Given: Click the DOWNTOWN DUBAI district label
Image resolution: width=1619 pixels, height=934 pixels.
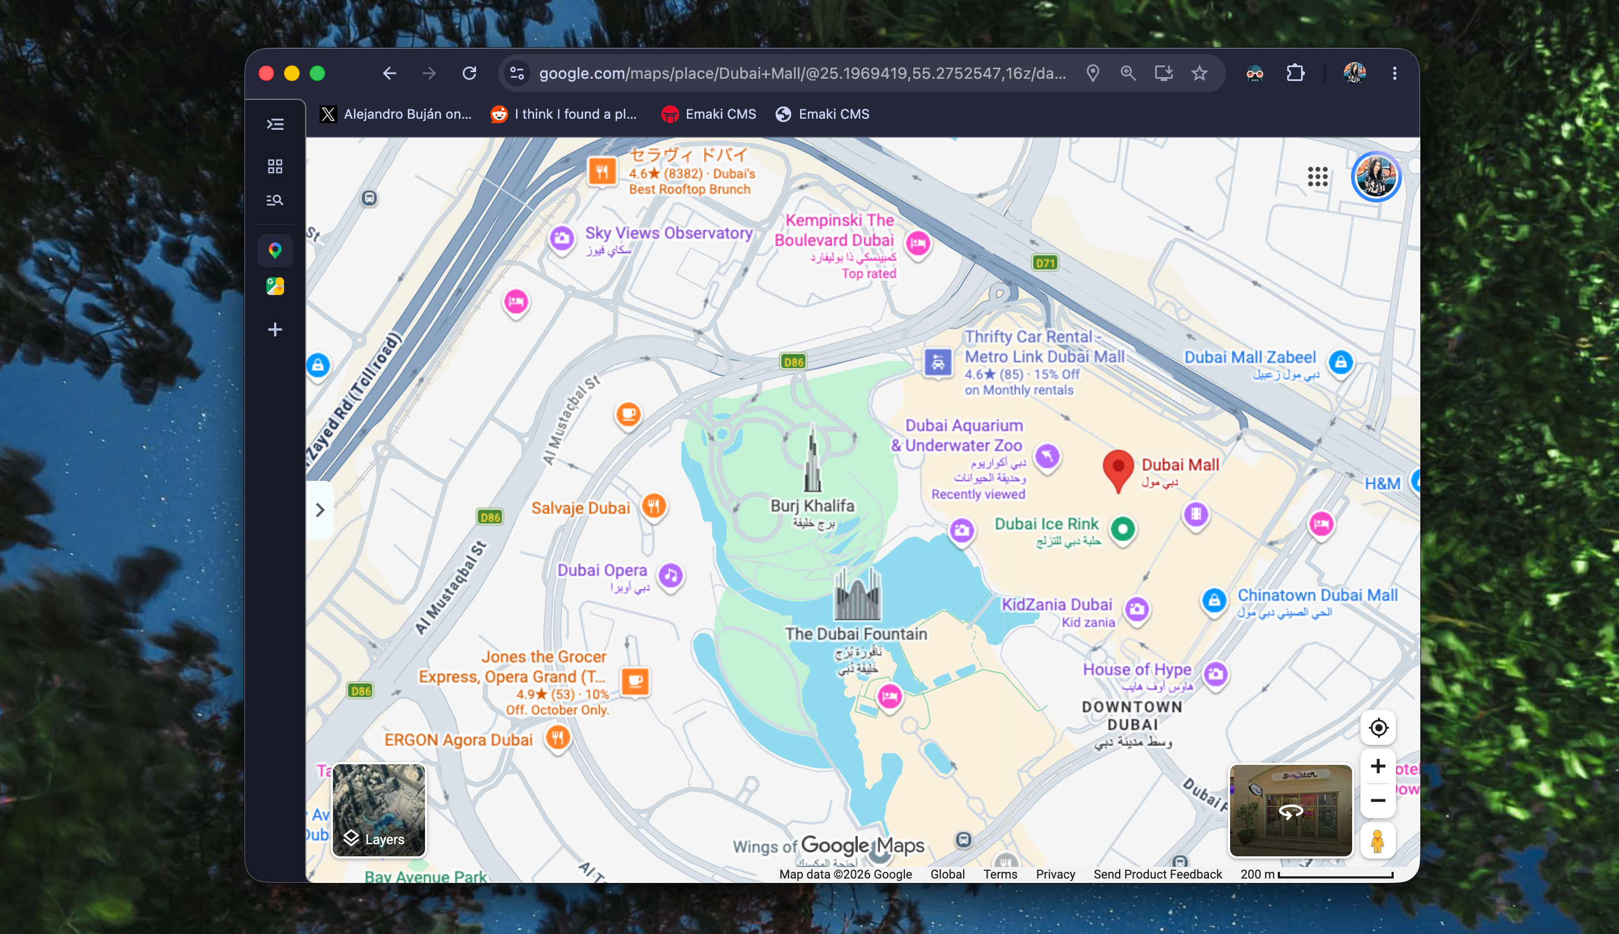Looking at the screenshot, I should click(x=1132, y=716).
